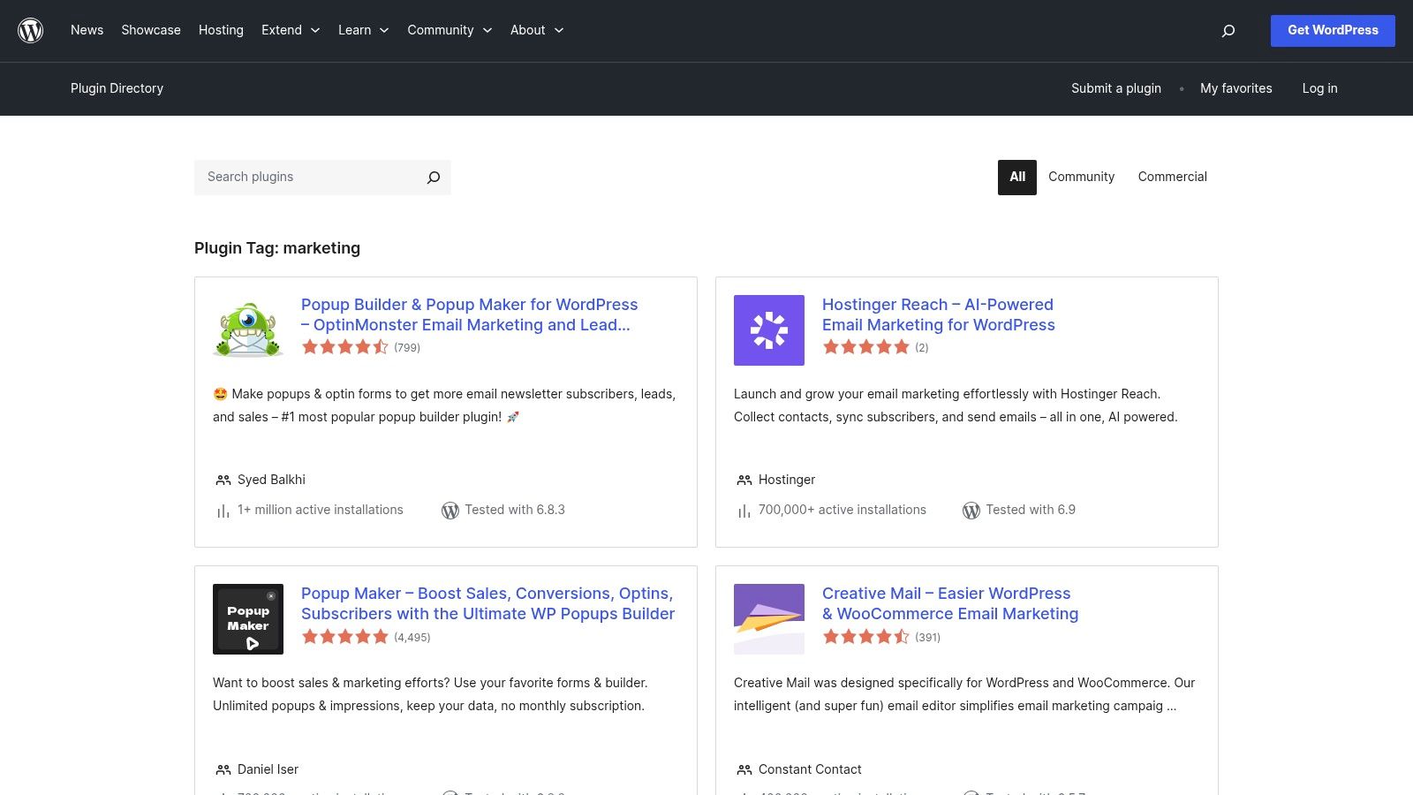Image resolution: width=1413 pixels, height=795 pixels.
Task: Select the Commercial filter
Action: pos(1172,177)
